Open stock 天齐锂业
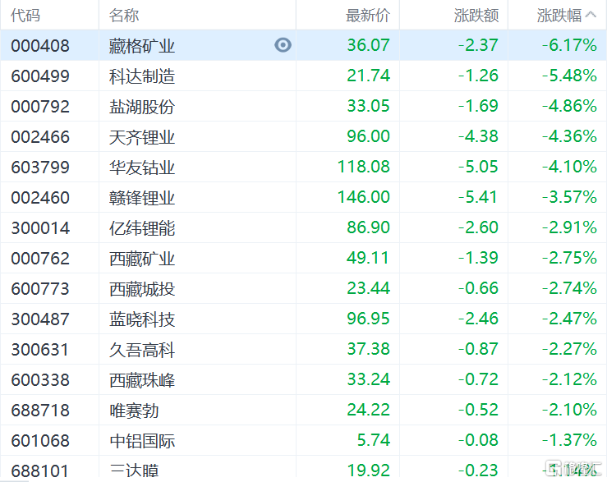 142,136
